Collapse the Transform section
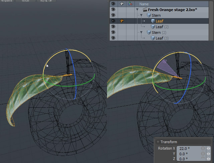Viewport: 214px width, 163px height. point(158,142)
